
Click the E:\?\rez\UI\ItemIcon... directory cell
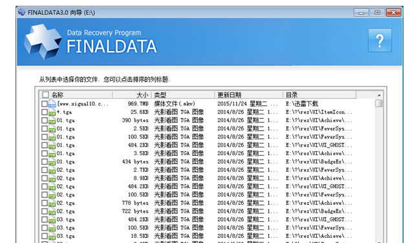(319, 112)
